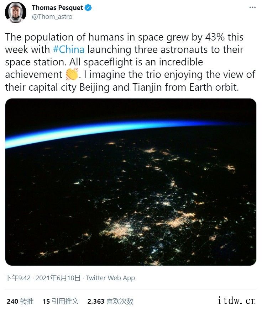This screenshot has width=262, height=309.
Task: Click the blue verified badge
Action: [88, 8]
